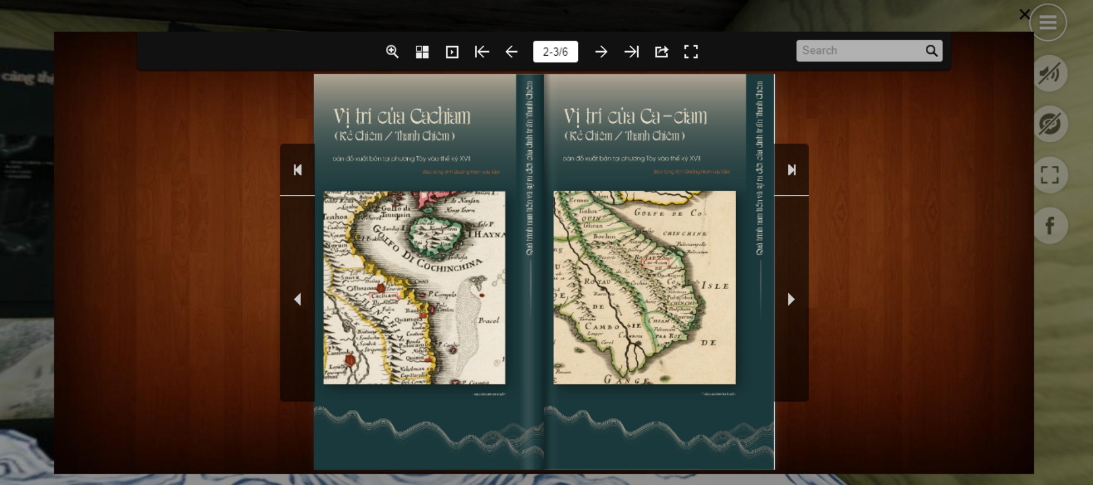
Task: Toggle sound mute on right sidebar
Action: (x=1050, y=73)
